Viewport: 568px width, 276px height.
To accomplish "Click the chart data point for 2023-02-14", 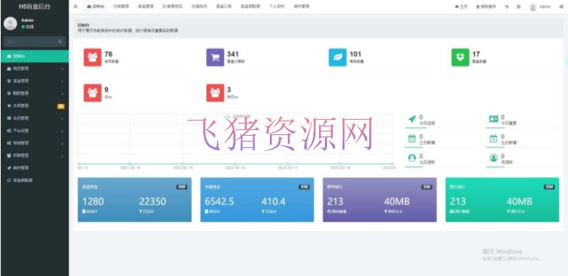I will [130, 164].
